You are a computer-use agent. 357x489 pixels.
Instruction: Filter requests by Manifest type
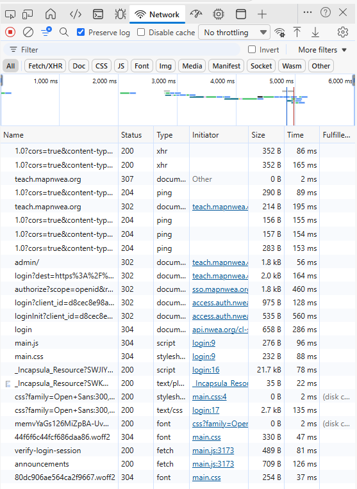226,66
